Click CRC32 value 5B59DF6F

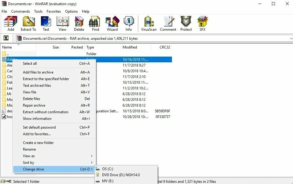pyautogui.click(x=162, y=111)
